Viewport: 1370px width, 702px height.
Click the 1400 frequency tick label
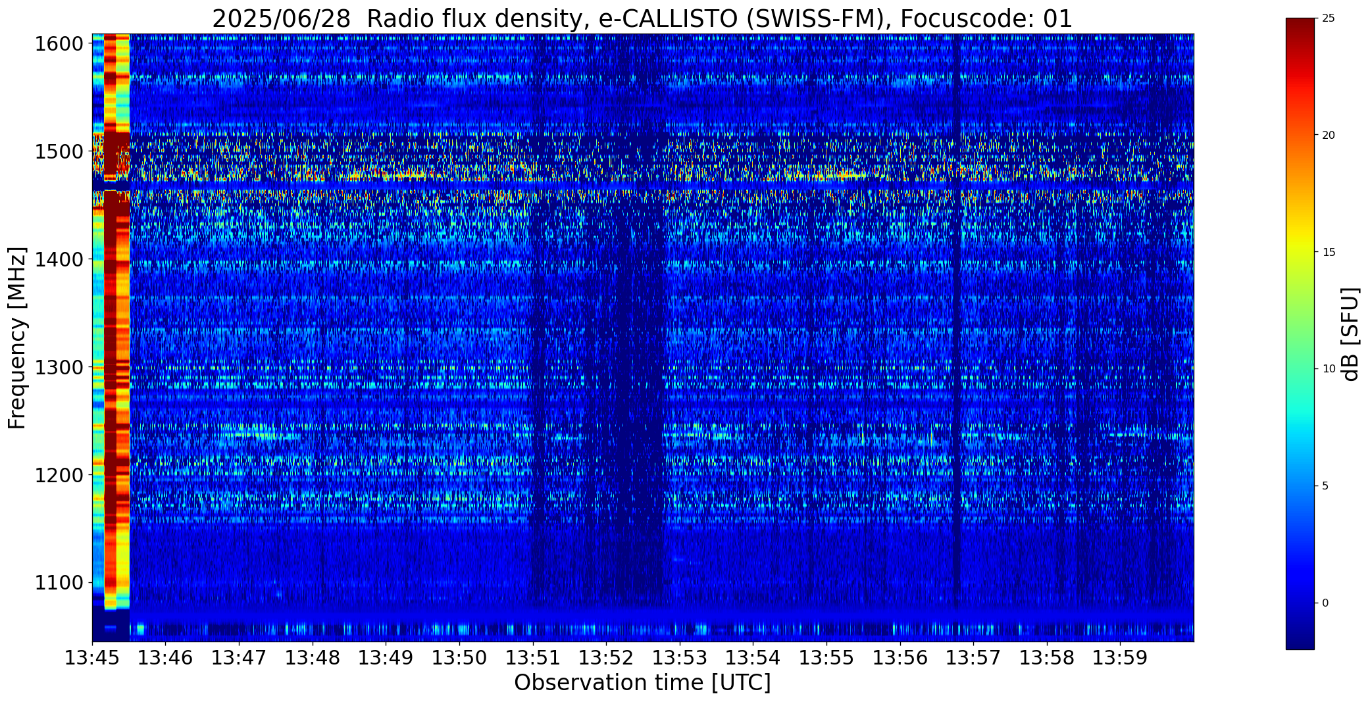click(x=59, y=260)
